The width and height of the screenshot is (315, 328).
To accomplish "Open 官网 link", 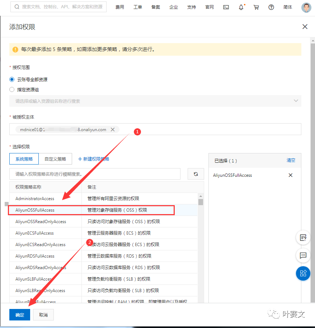I will (x=210, y=7).
